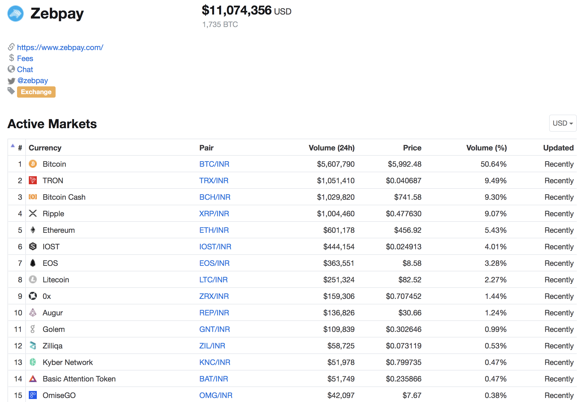Click the $5,607,790 volume value
579x402 pixels.
pos(336,164)
